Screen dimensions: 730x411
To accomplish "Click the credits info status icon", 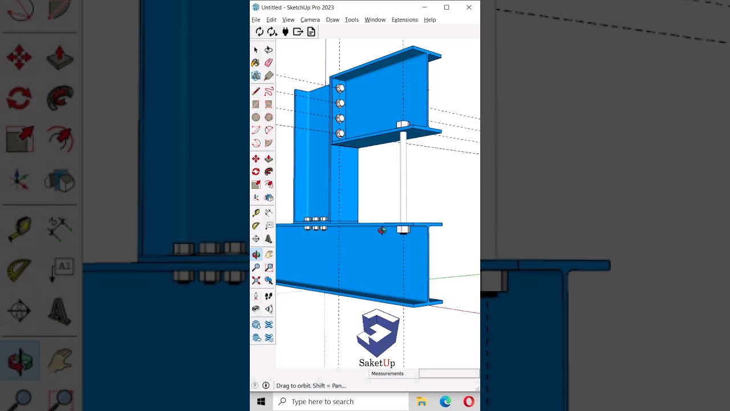I will tap(266, 385).
